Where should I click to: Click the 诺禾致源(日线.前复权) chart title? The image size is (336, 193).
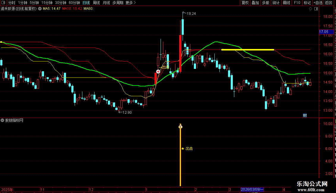click(x=19, y=9)
